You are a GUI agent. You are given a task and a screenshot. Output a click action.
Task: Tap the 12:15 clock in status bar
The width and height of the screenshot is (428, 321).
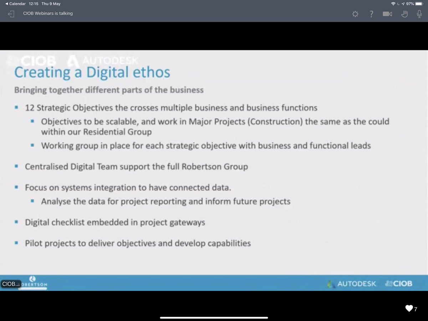(34, 4)
